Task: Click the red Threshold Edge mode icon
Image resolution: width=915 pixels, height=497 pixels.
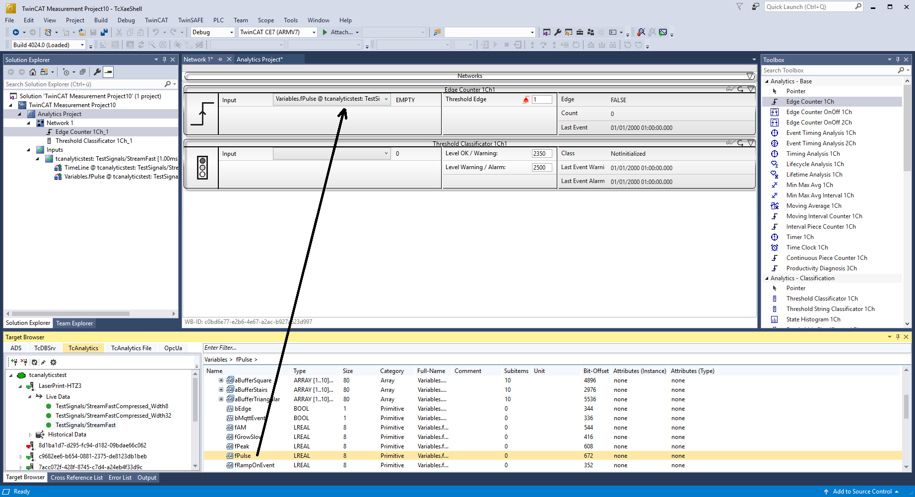Action: point(526,100)
